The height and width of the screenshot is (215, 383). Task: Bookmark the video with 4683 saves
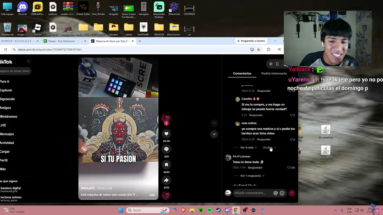tap(166, 165)
